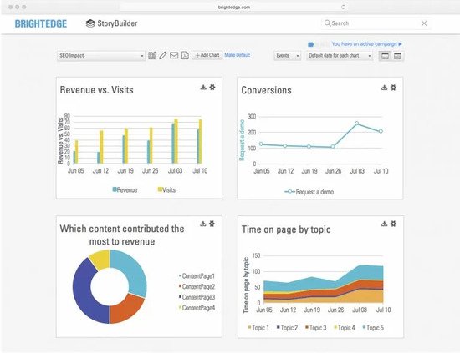Image resolution: width=460 pixels, height=353 pixels.
Task: Reload page from browser address bar
Action: click(343, 7)
